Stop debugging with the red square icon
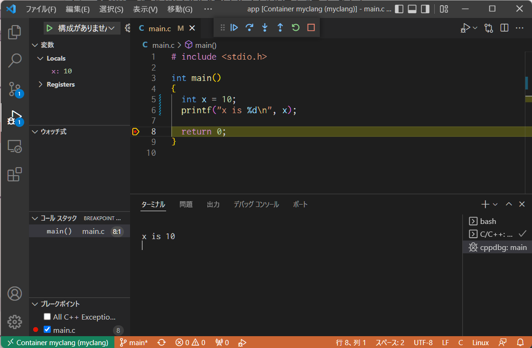532x348 pixels. click(310, 27)
